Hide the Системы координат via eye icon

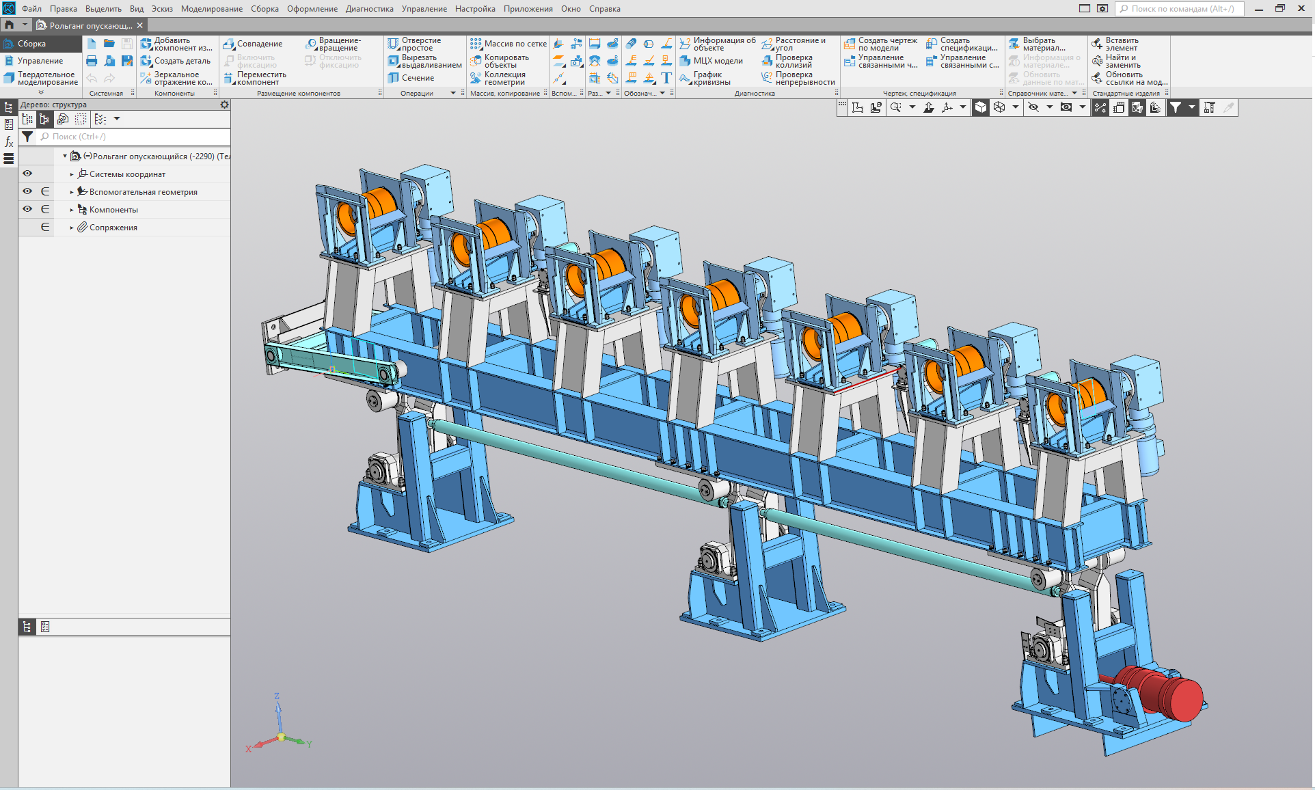point(27,174)
